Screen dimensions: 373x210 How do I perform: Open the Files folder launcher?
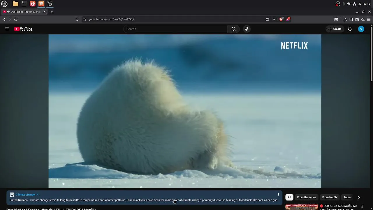[15, 4]
